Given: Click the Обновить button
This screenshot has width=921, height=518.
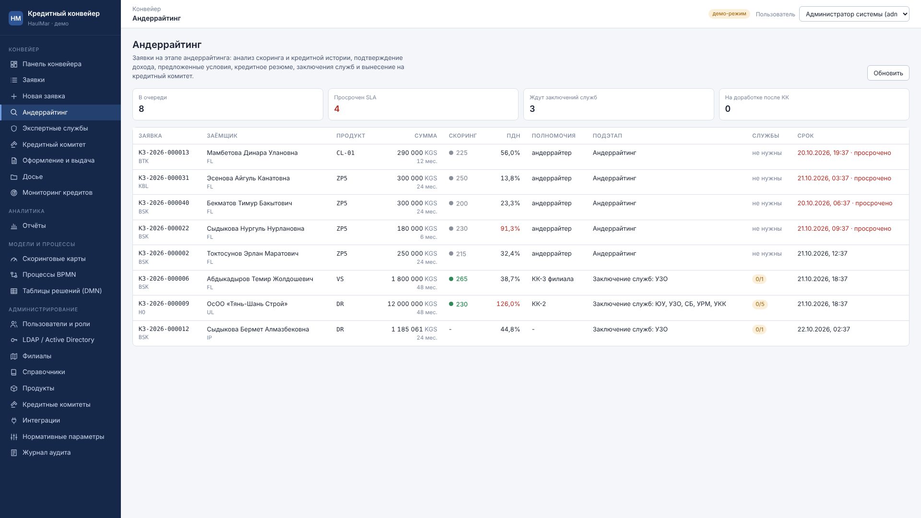Looking at the screenshot, I should (888, 73).
